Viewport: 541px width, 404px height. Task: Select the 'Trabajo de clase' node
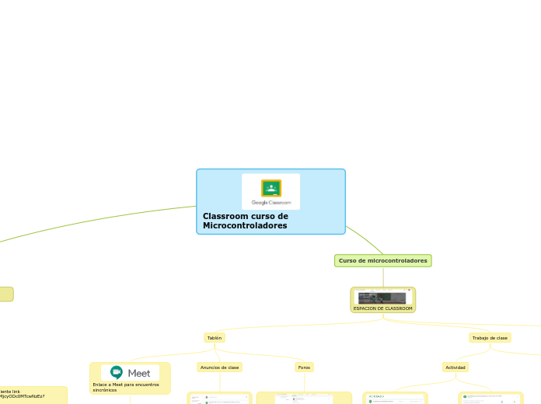[x=490, y=338]
